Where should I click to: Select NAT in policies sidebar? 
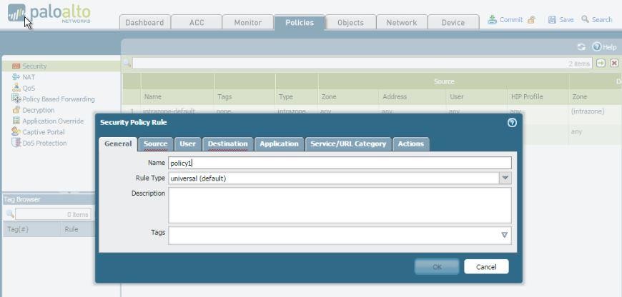point(29,77)
